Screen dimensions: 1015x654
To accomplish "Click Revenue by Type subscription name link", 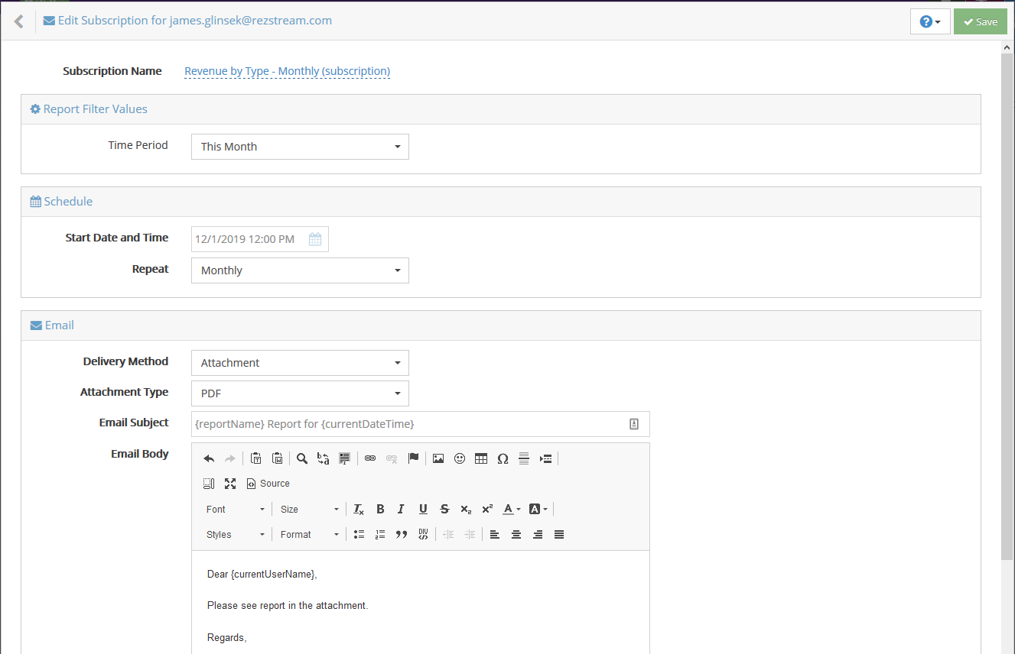I will 287,71.
